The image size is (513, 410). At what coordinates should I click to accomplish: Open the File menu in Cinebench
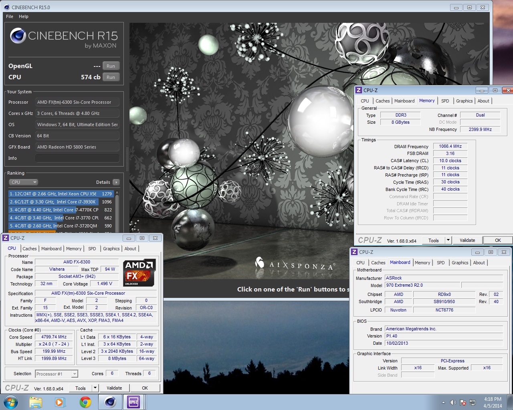[x=10, y=16]
